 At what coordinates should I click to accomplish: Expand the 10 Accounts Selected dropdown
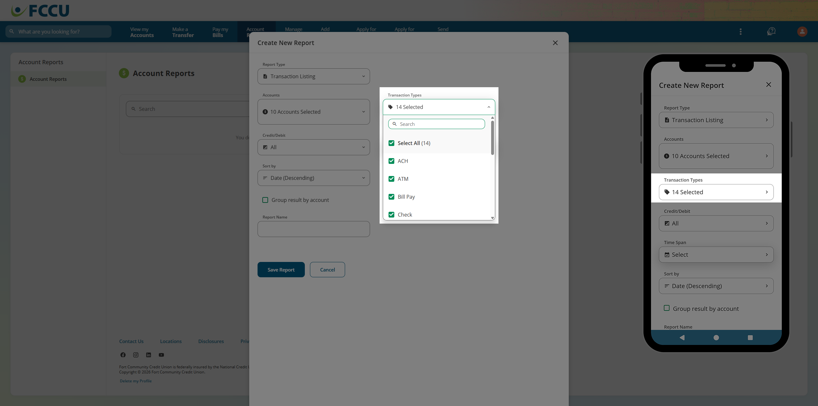313,112
